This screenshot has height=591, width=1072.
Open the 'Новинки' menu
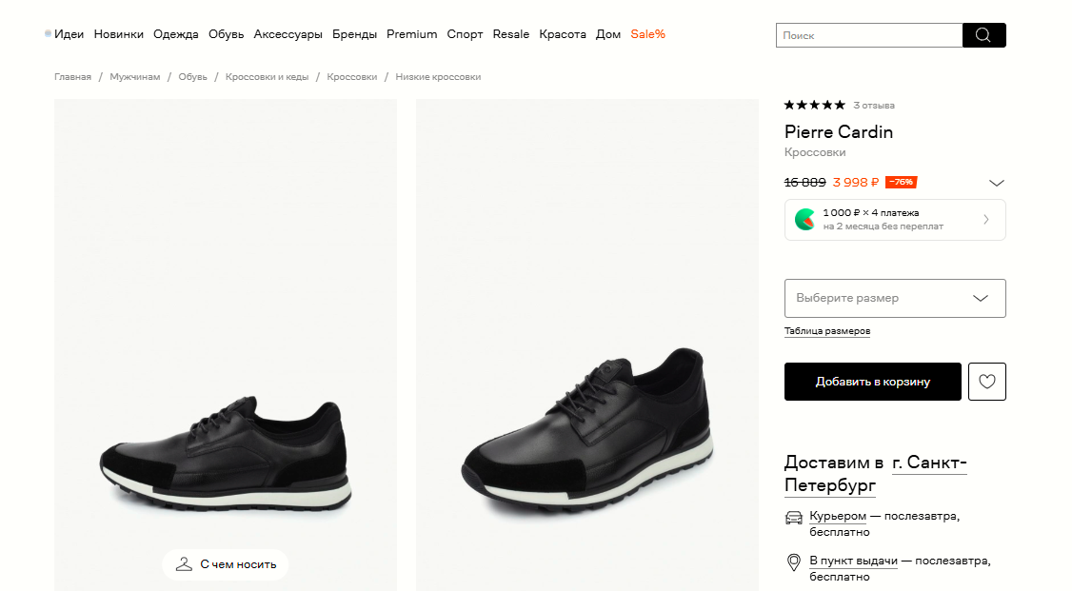(119, 34)
